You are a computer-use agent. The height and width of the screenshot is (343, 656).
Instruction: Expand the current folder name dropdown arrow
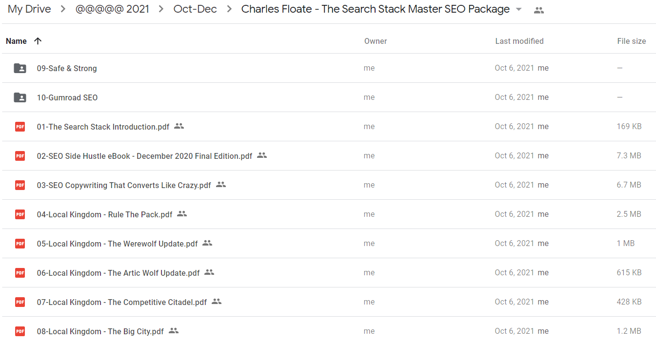[519, 9]
